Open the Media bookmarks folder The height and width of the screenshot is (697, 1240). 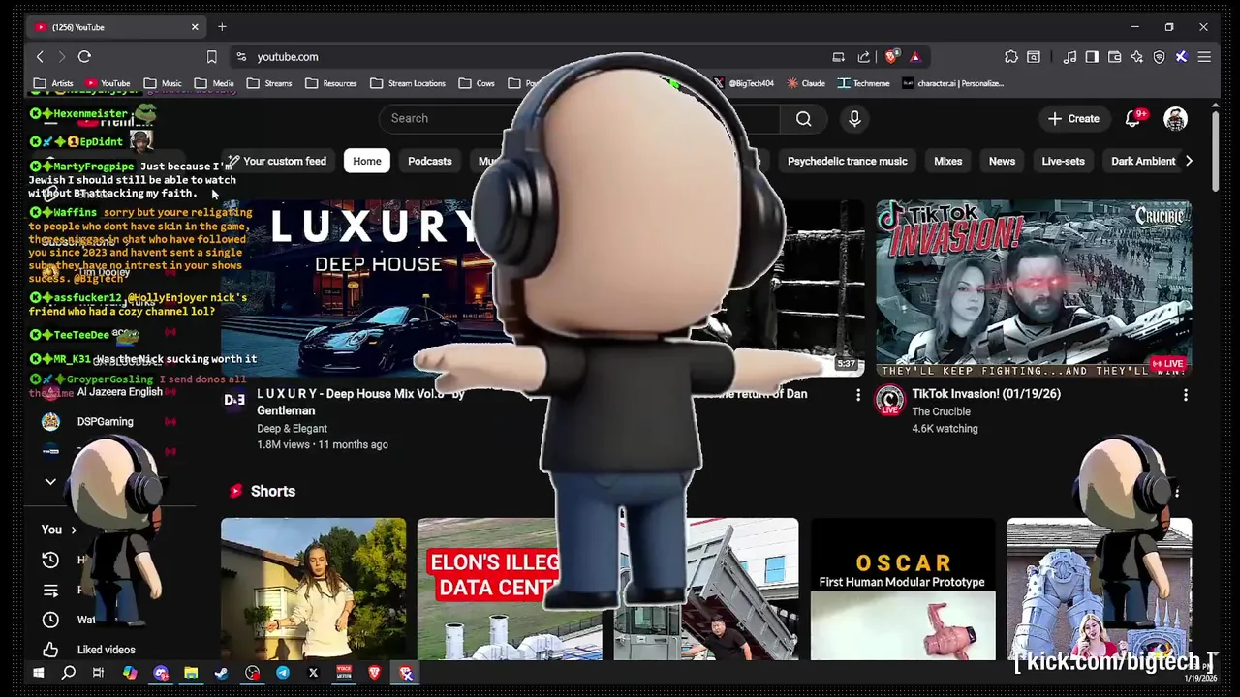(214, 83)
